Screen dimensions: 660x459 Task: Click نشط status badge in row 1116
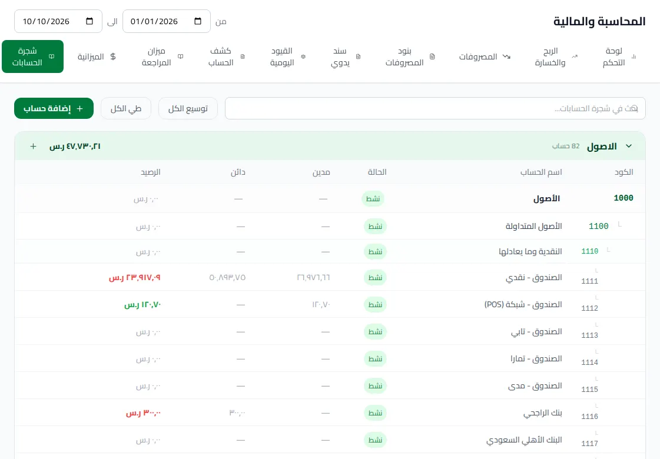point(375,413)
